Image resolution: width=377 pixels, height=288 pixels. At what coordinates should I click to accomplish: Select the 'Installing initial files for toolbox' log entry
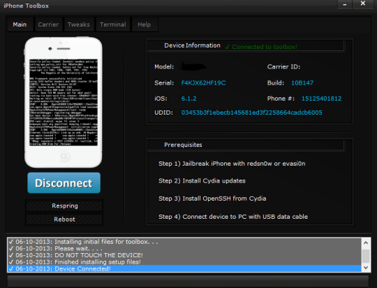(184, 242)
